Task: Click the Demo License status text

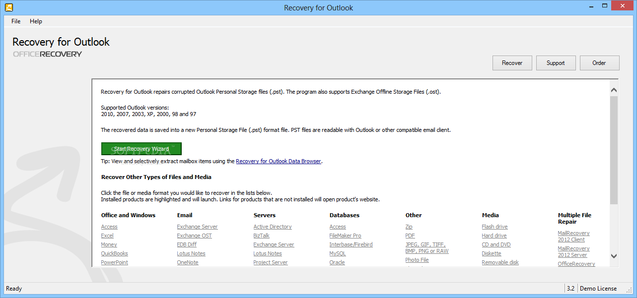Action: pyautogui.click(x=598, y=289)
